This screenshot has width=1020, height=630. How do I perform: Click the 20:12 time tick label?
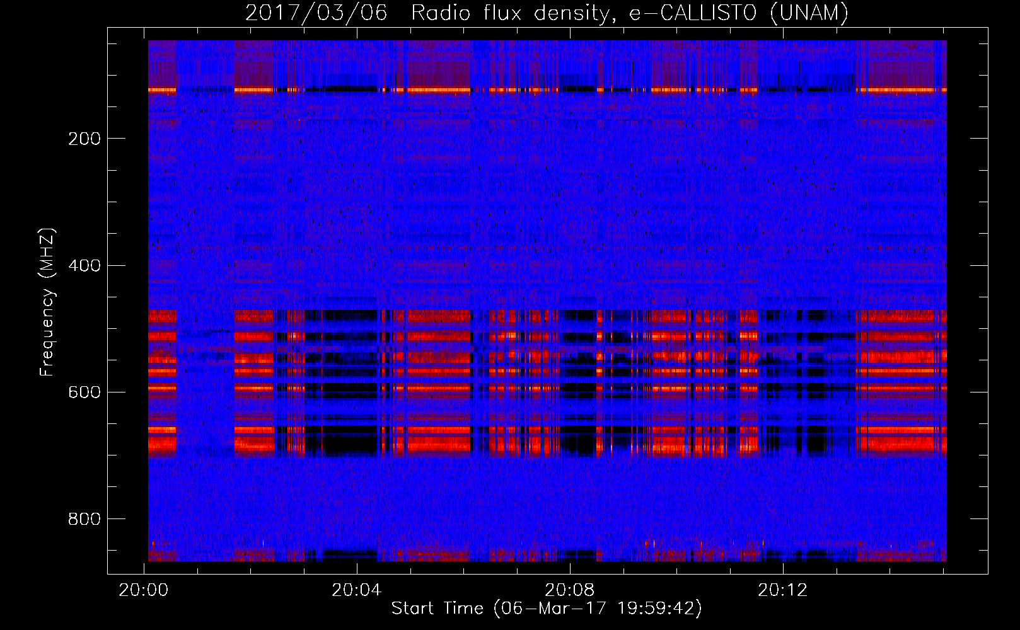coord(782,590)
